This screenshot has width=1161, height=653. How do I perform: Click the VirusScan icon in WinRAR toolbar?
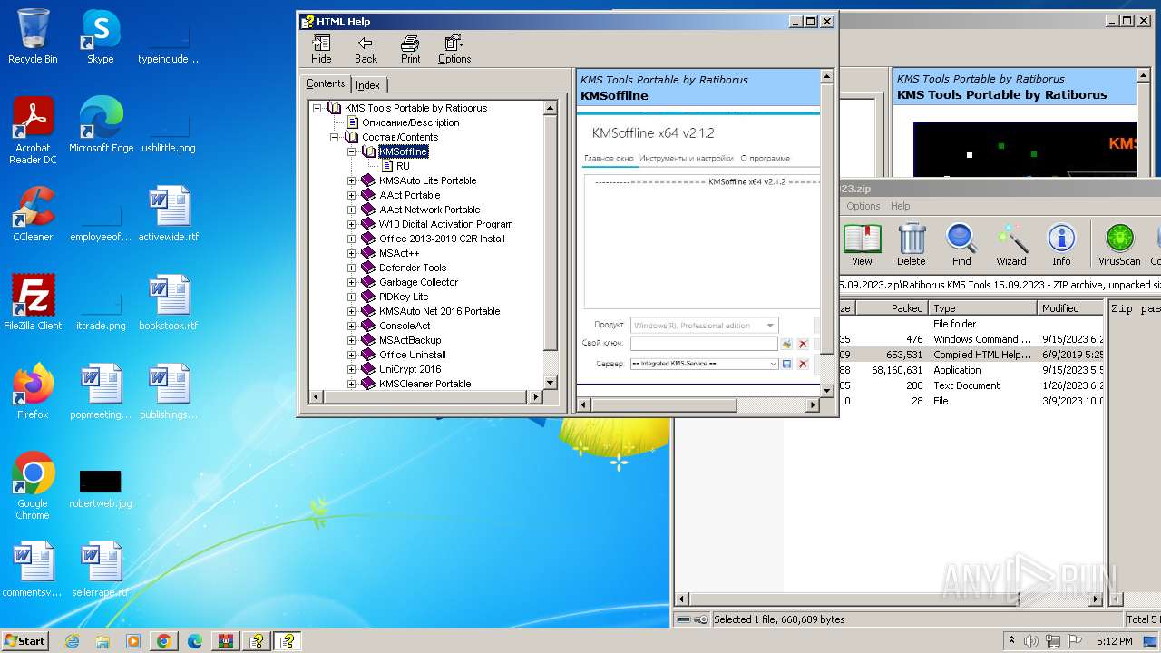tap(1119, 244)
